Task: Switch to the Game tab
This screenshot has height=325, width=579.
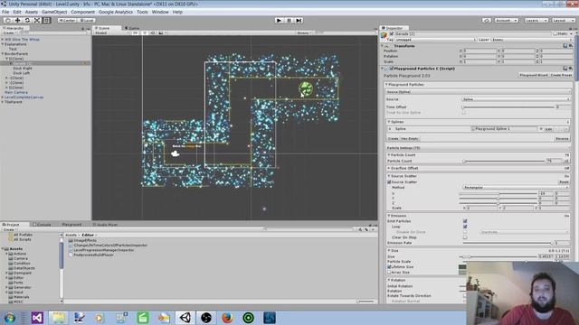Action: tap(132, 28)
